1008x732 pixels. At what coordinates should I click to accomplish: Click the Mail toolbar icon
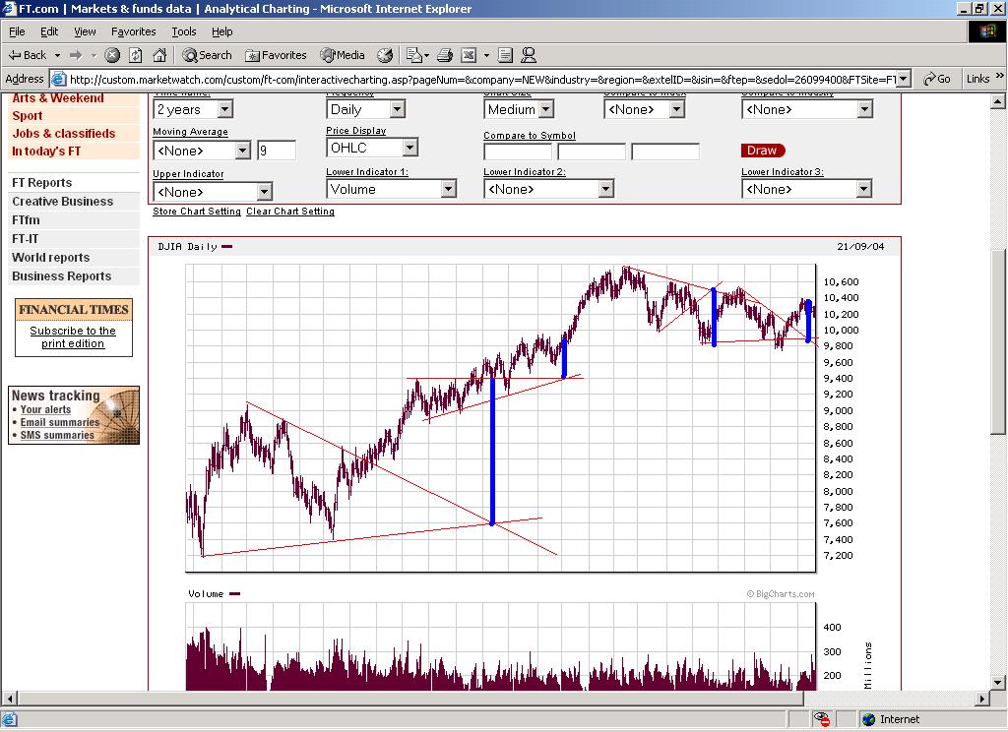(x=414, y=55)
